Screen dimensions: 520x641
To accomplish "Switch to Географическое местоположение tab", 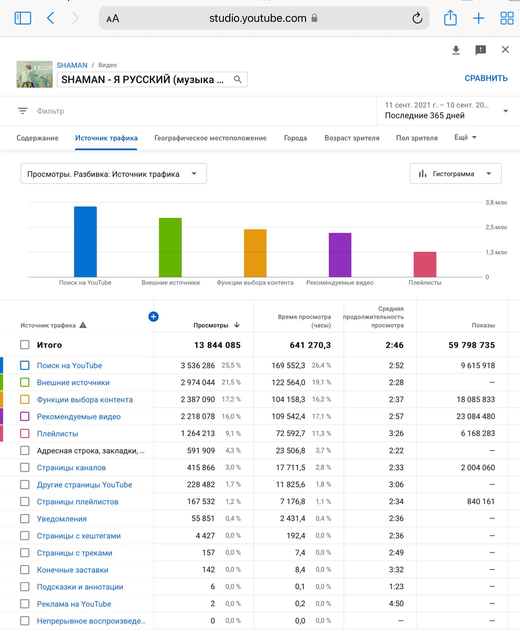I will (210, 138).
